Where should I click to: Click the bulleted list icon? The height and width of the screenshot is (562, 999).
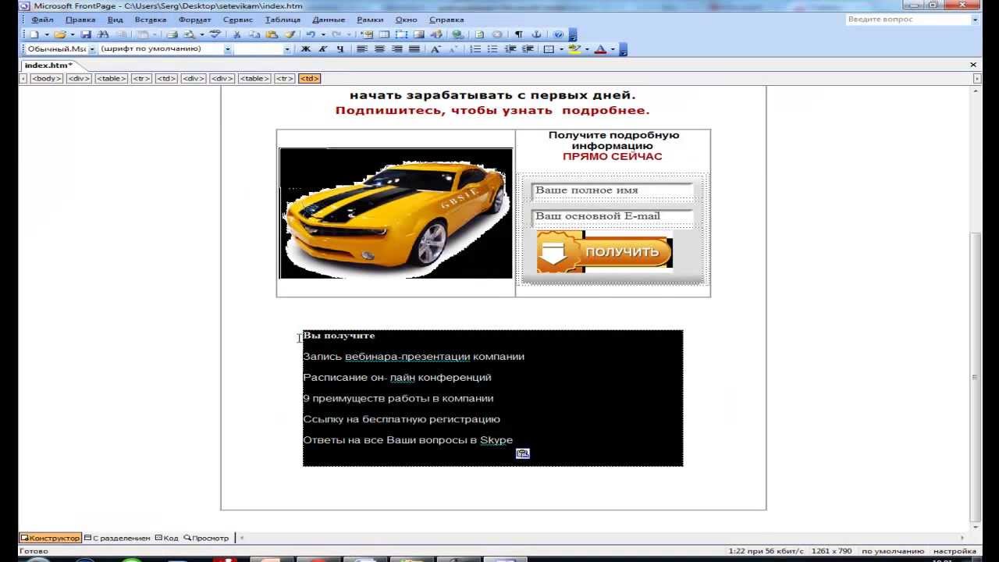[x=492, y=49]
